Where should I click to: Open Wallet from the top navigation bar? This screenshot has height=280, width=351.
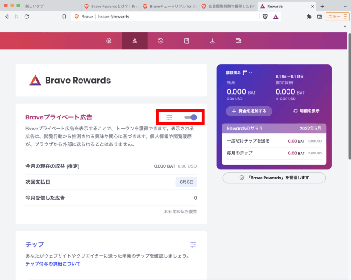point(239,41)
